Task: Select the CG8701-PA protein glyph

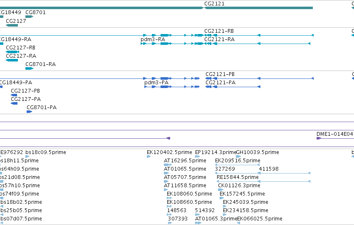Action: click(30, 112)
